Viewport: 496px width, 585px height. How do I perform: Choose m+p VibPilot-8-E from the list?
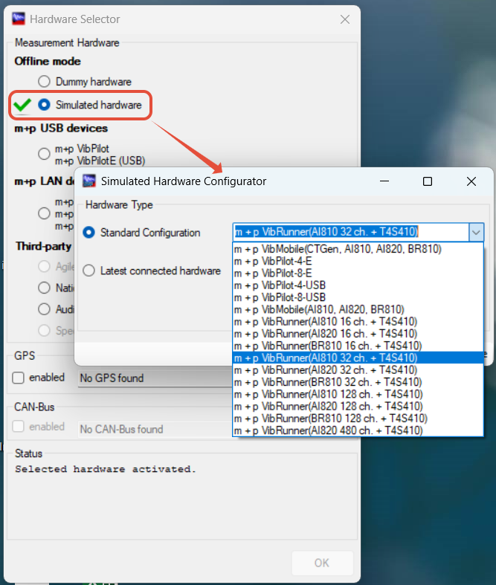(358, 273)
